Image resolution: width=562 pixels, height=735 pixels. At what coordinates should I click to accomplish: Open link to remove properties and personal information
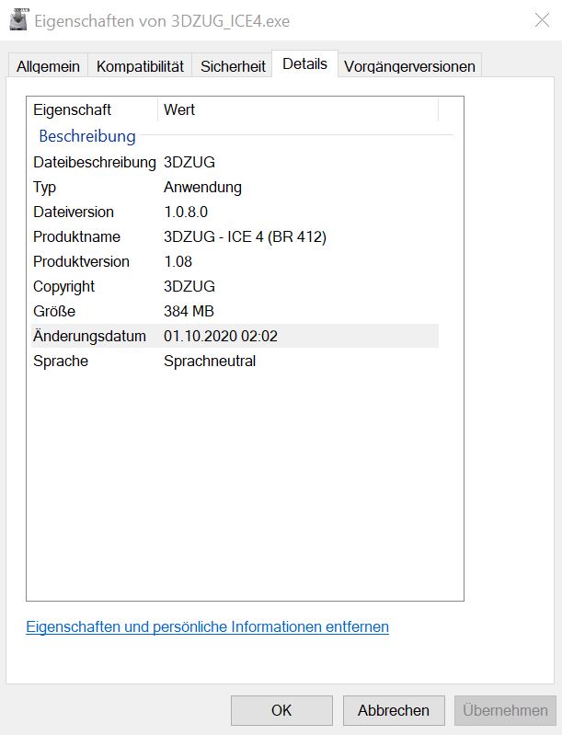[x=207, y=627]
